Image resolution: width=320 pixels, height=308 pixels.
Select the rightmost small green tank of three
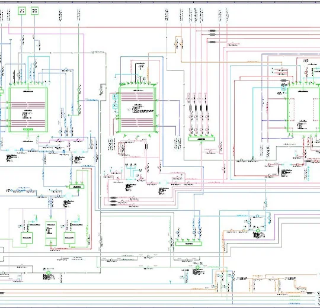pyautogui.click(x=69, y=238)
